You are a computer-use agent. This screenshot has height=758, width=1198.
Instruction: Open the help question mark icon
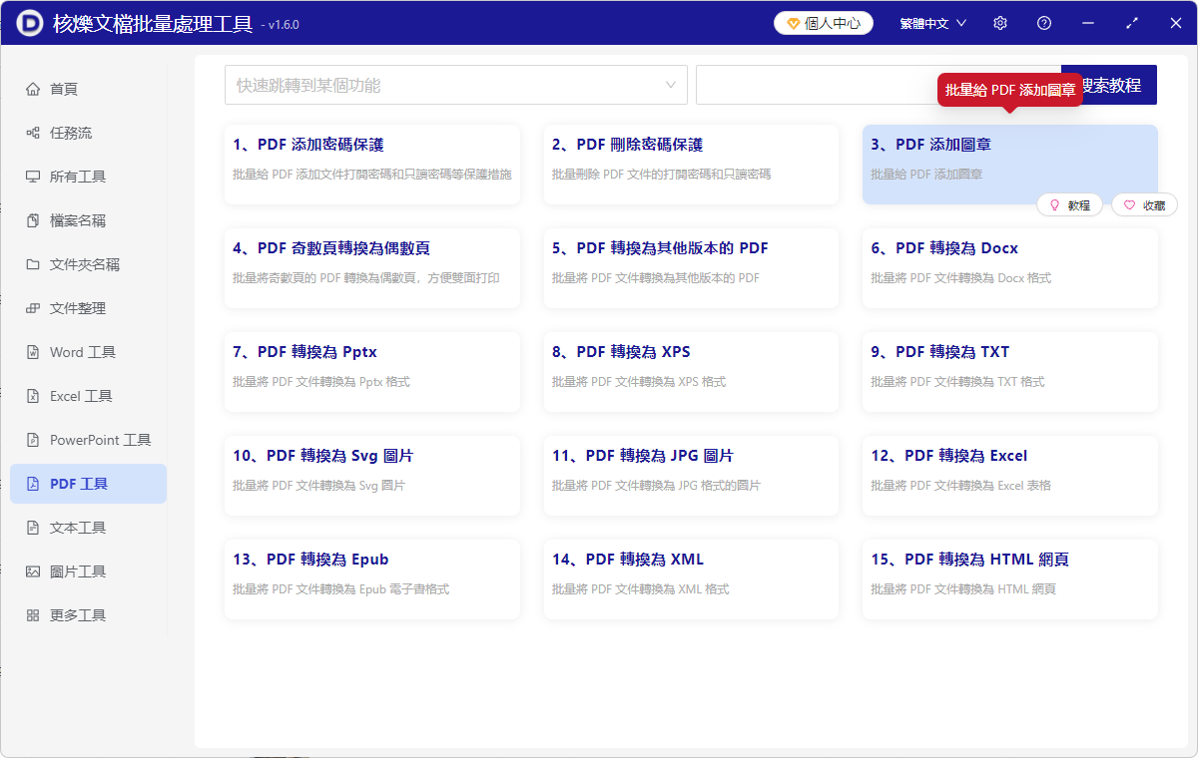click(x=1043, y=22)
